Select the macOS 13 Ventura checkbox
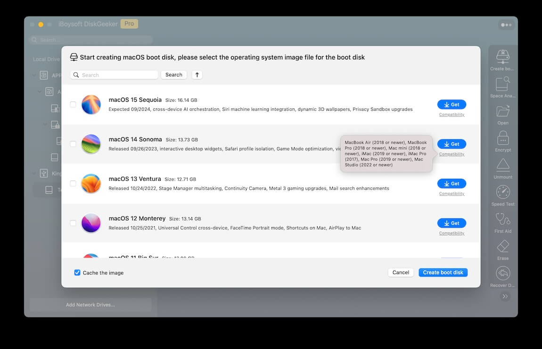This screenshot has height=349, width=542. 73,183
